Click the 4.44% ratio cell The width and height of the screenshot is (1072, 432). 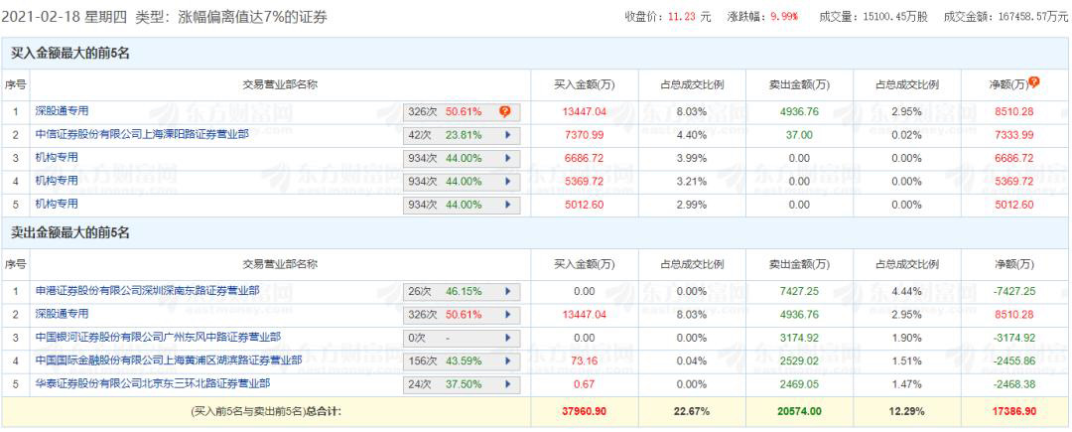point(907,291)
